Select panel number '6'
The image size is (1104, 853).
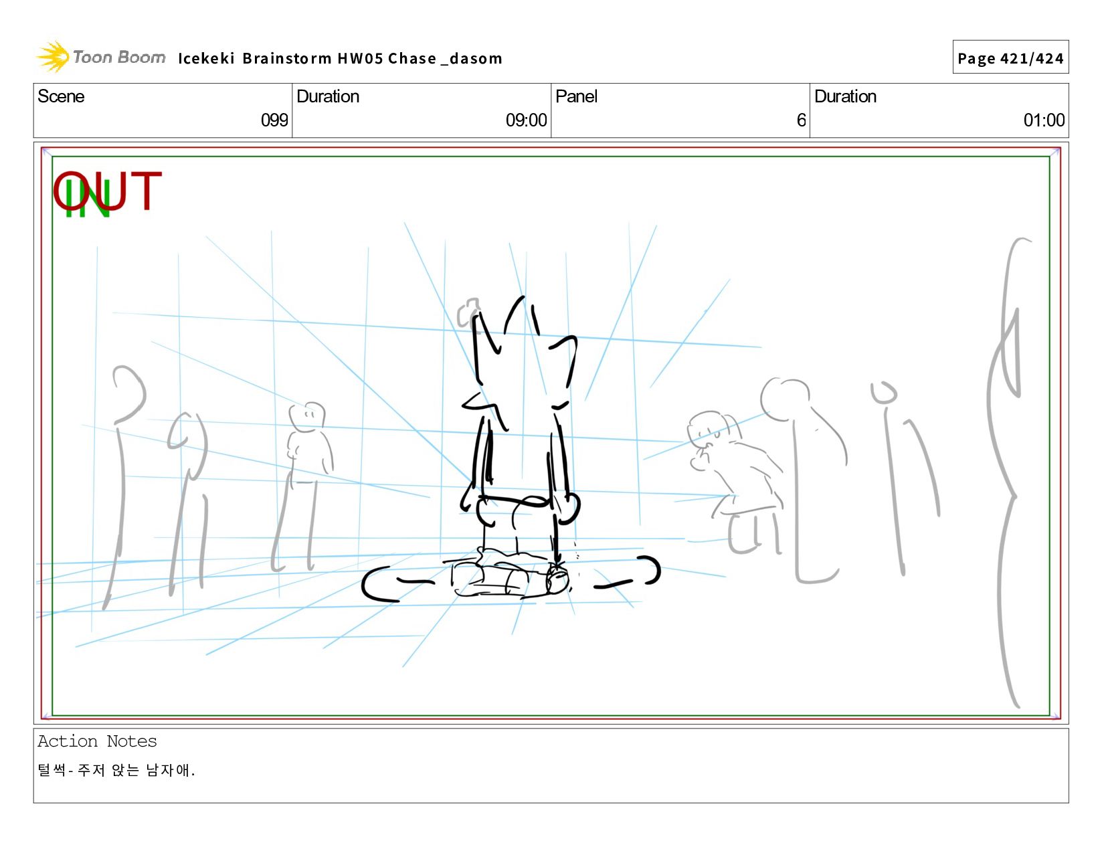click(x=801, y=120)
